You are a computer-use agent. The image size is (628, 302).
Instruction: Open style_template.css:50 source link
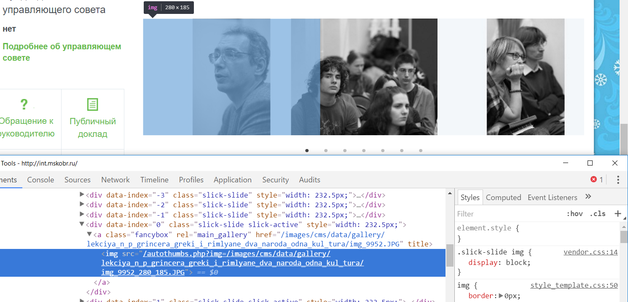tap(574, 286)
